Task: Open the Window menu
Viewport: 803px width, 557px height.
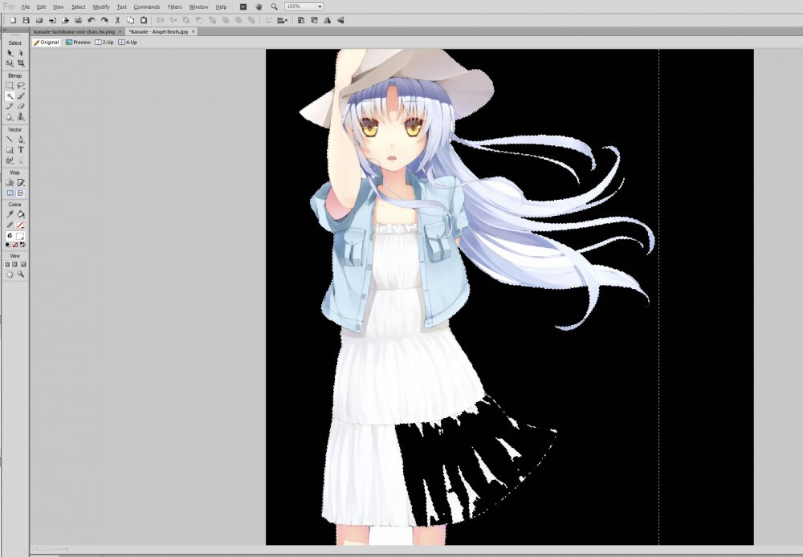Action: click(198, 7)
